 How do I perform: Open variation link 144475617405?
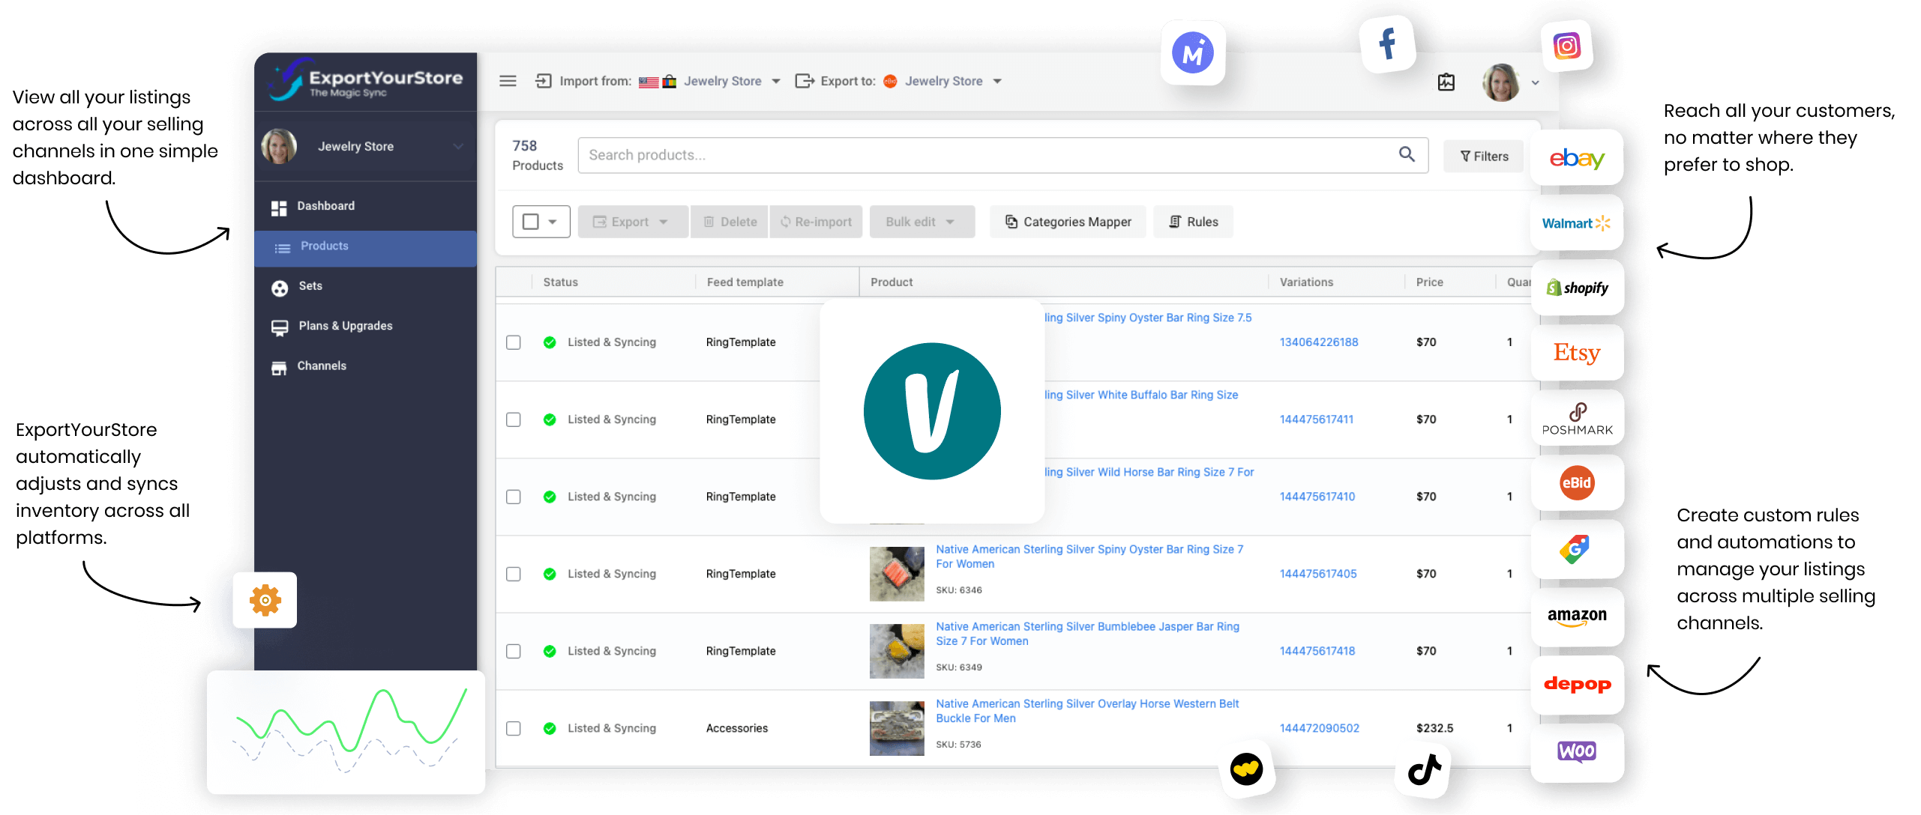click(x=1317, y=574)
